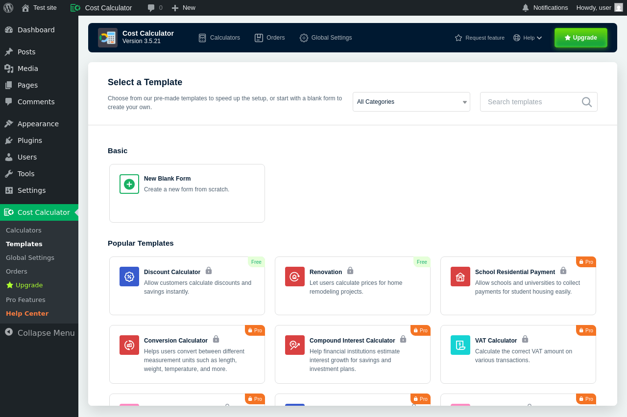
Task: Click the Notifications bell icon
Action: (x=526, y=8)
